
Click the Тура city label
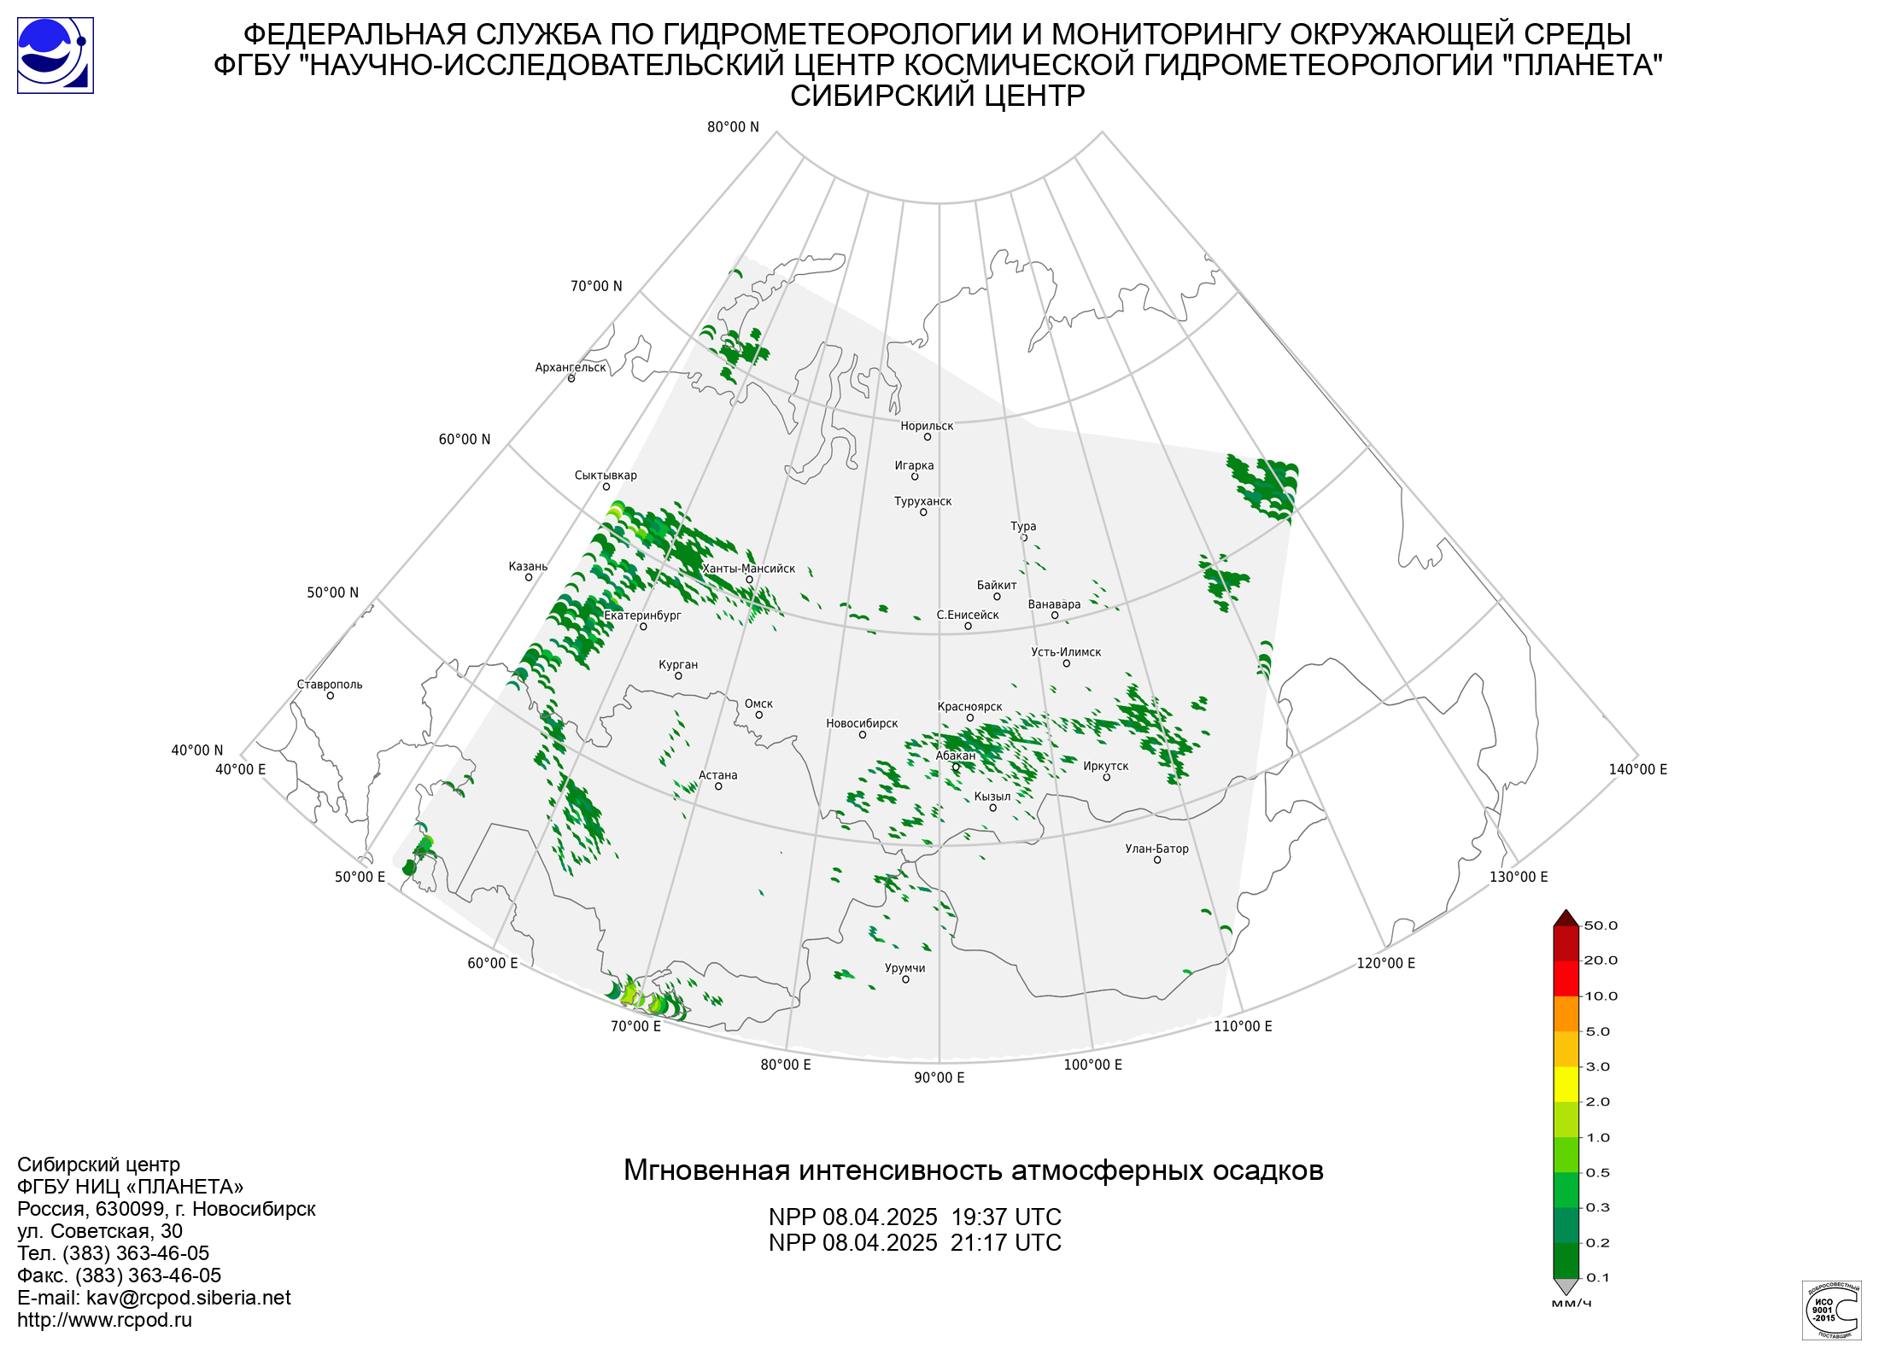[1023, 527]
